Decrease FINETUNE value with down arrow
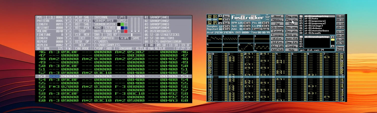 click(x=70, y=35)
